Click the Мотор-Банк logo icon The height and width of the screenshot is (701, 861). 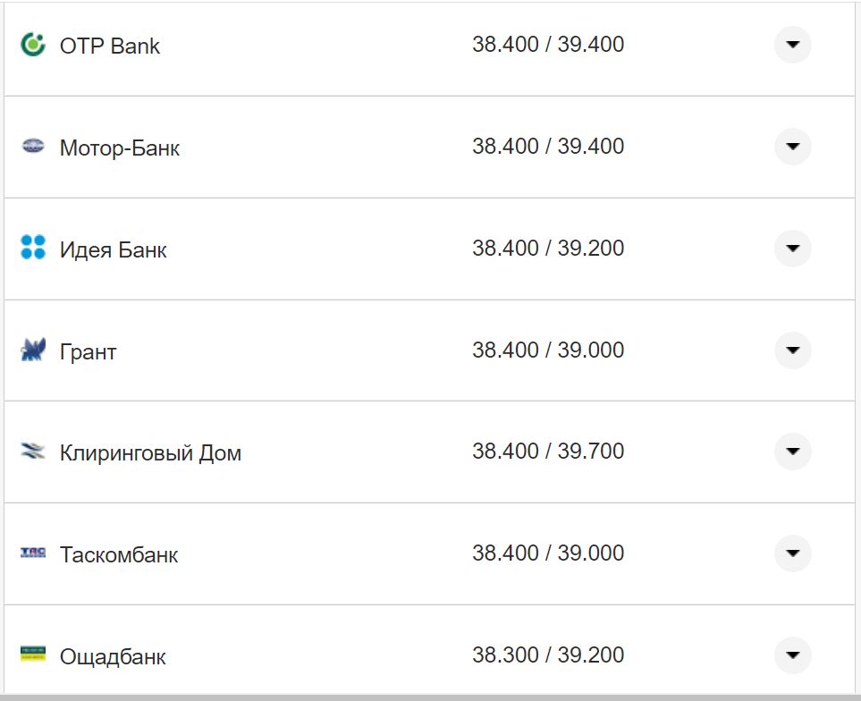click(33, 147)
